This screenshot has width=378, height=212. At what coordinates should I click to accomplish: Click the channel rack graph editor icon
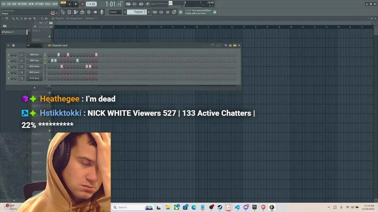(230, 45)
